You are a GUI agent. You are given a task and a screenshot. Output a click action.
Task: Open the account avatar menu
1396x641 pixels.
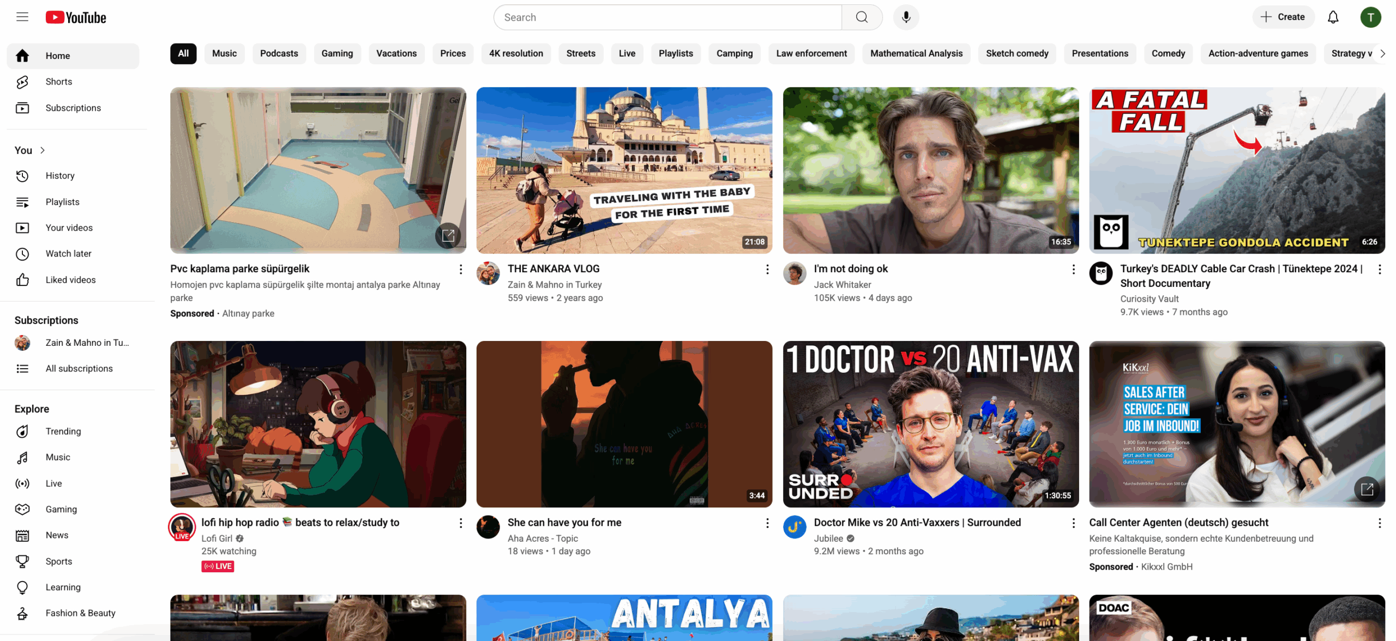coord(1370,17)
